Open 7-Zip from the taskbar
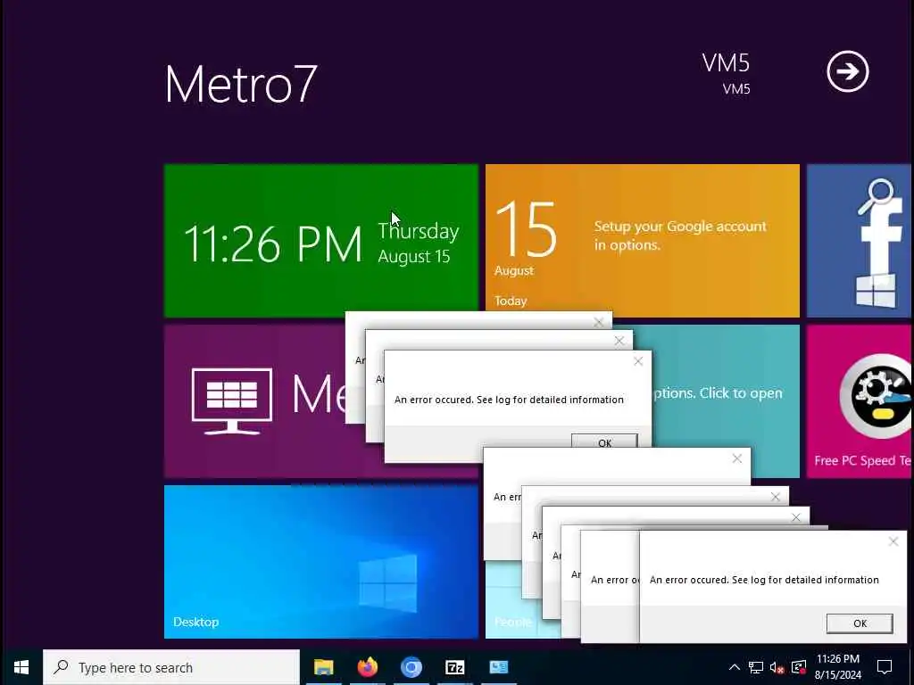Image resolution: width=914 pixels, height=685 pixels. [454, 667]
